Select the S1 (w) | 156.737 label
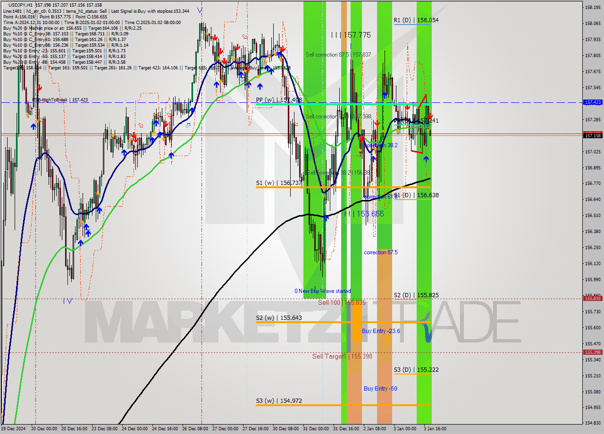The image size is (604, 434). tap(279, 183)
